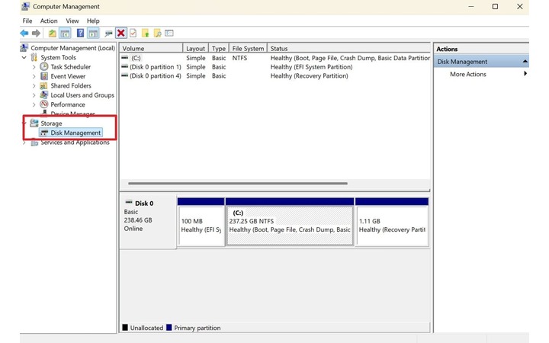Toggle the Show/Hide Console Tree button
The image size is (549, 343).
click(x=65, y=34)
